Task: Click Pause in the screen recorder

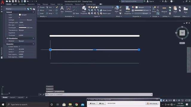Action: (x=93, y=103)
